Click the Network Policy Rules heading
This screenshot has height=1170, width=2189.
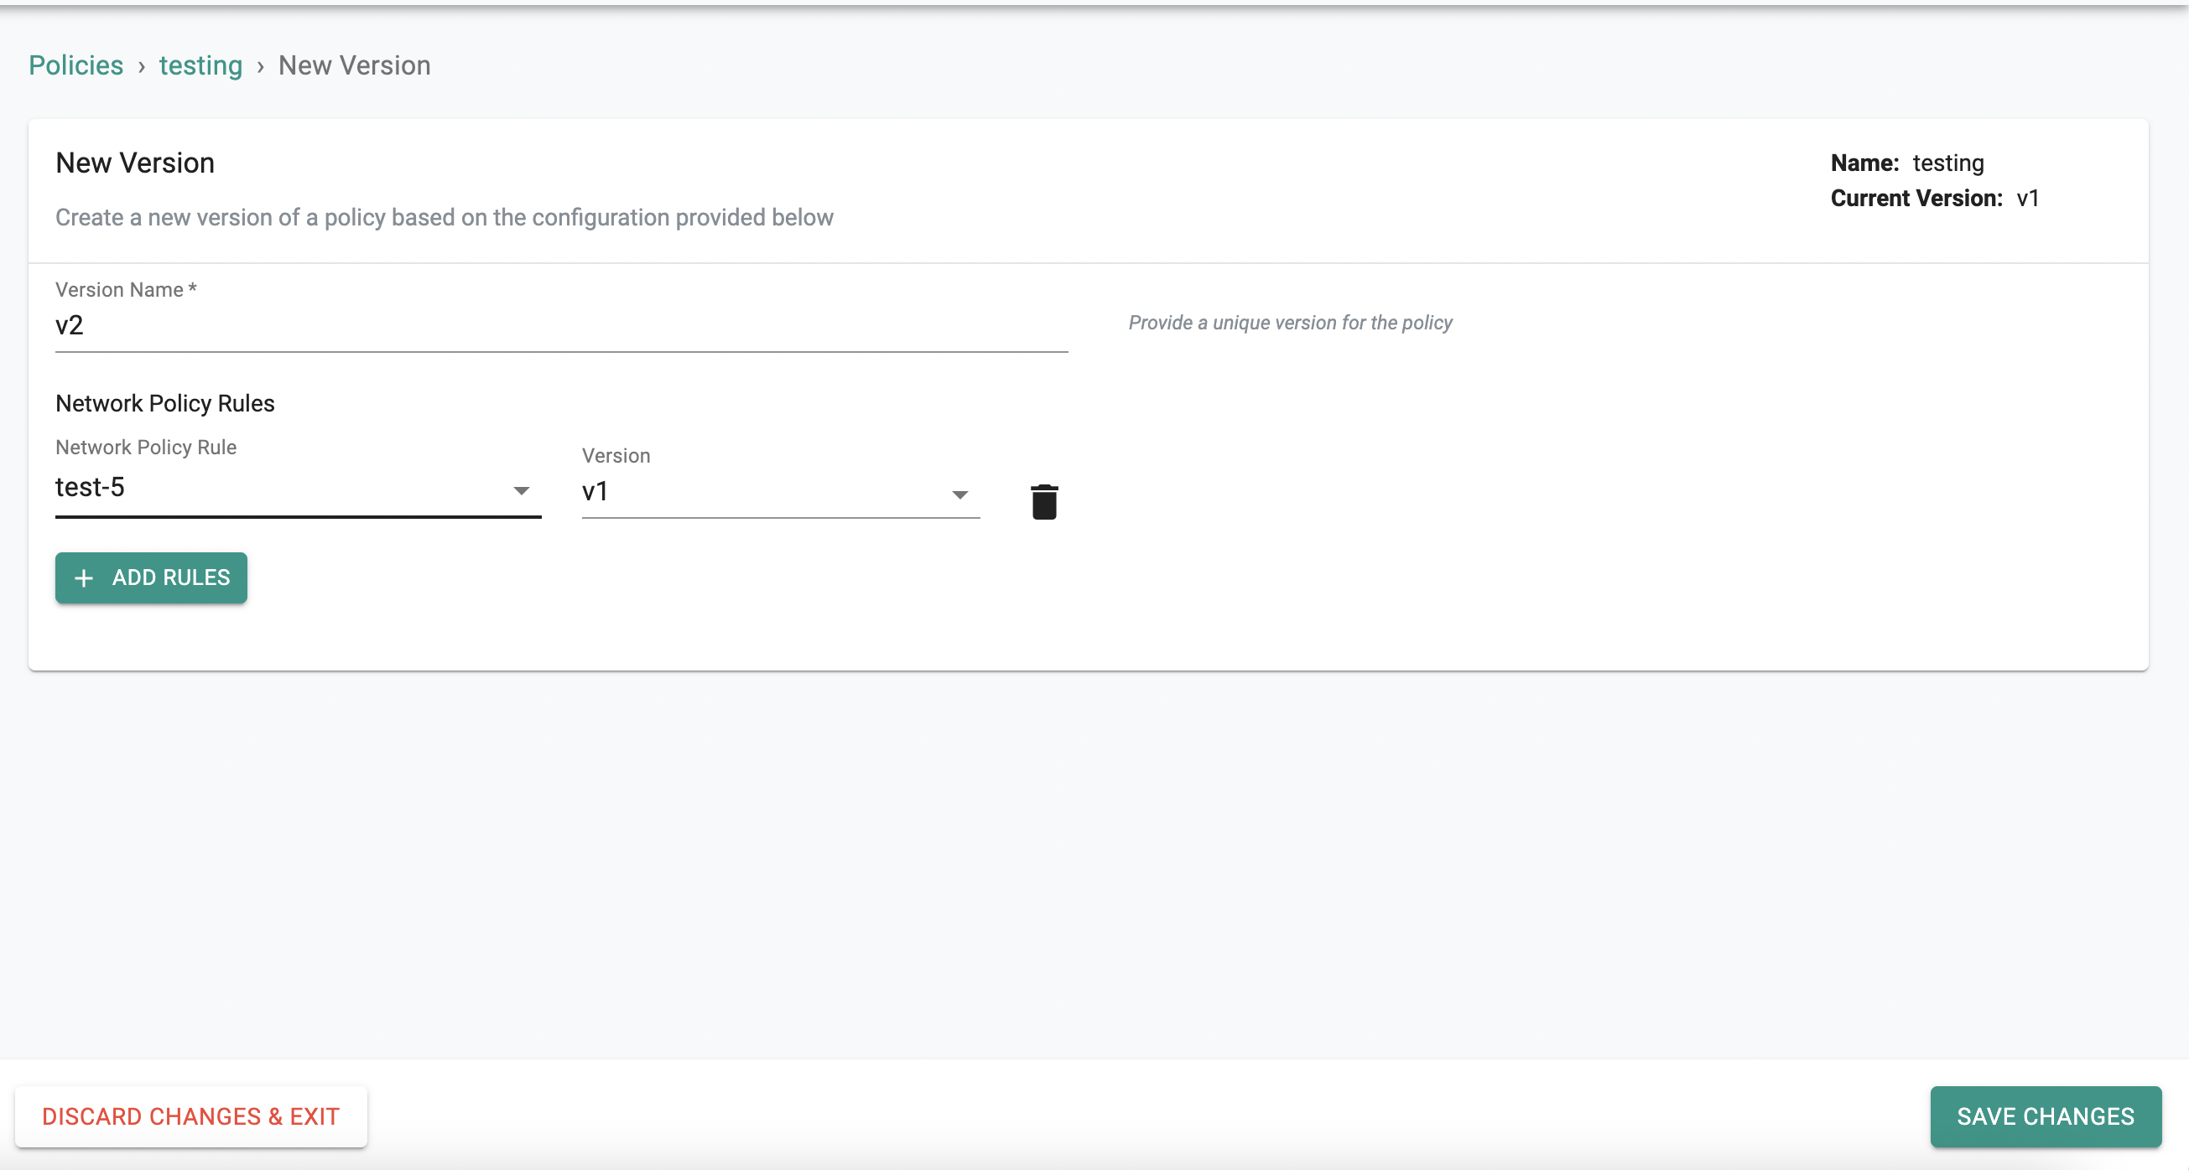(x=165, y=403)
